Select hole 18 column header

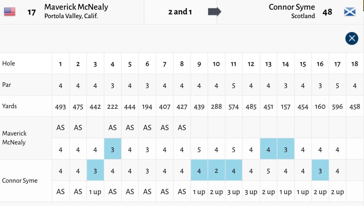(354, 64)
